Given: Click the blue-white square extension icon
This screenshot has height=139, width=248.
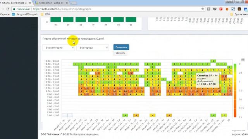Looking at the screenshot, I should (x=233, y=9).
